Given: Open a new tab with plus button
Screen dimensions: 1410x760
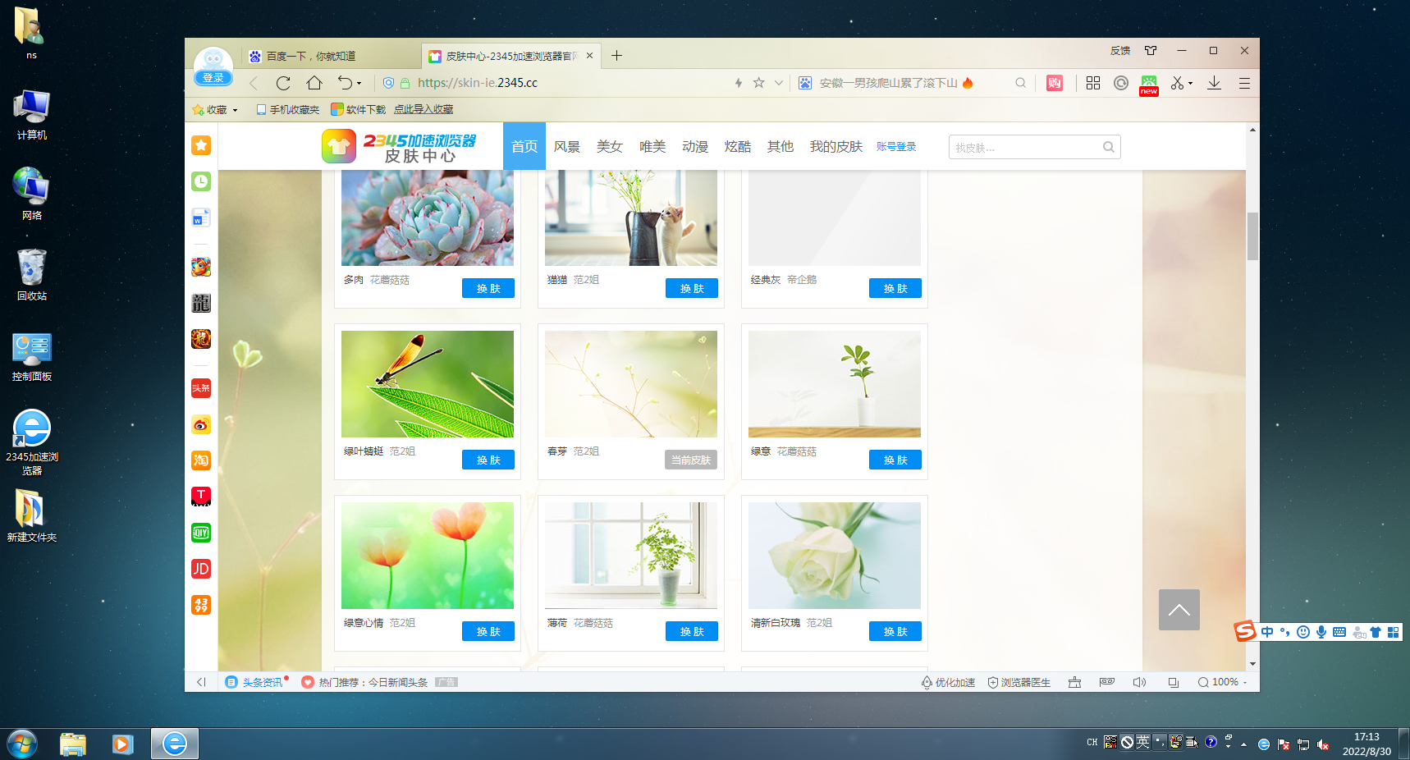Looking at the screenshot, I should click(x=616, y=56).
